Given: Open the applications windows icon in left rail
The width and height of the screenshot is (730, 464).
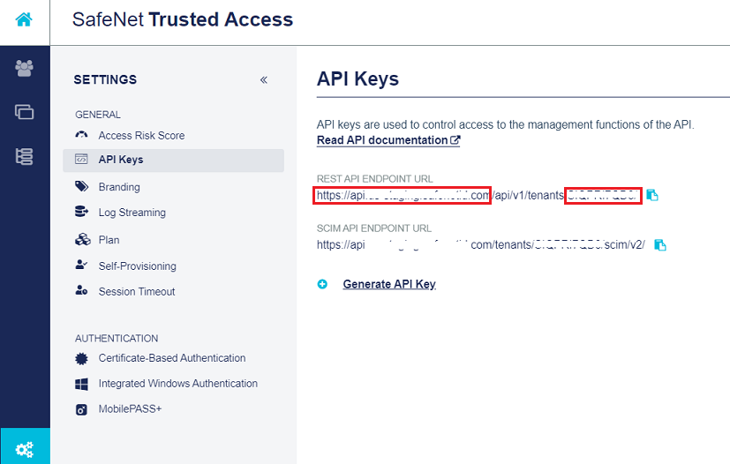Looking at the screenshot, I should coord(24,112).
